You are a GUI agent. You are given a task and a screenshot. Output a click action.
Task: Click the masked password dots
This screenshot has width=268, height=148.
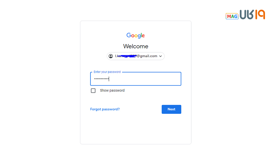point(101,79)
